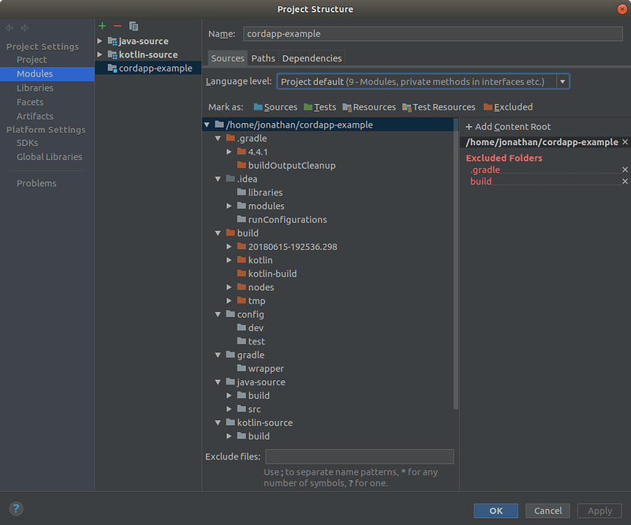Expand the nodes folder
The width and height of the screenshot is (631, 525).
pos(229,287)
